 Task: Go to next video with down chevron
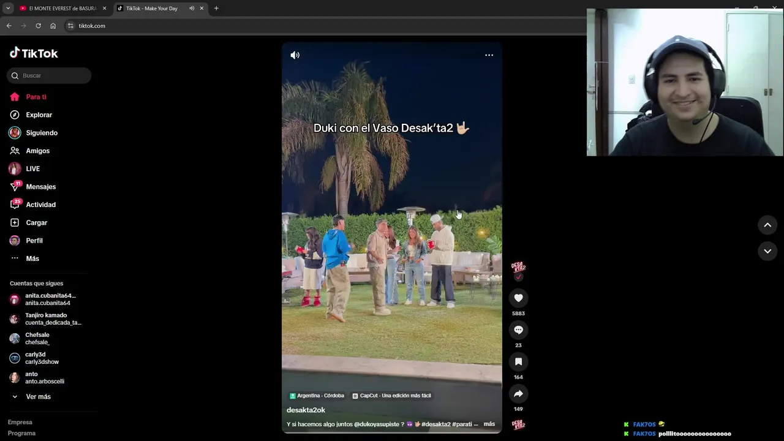tap(767, 251)
